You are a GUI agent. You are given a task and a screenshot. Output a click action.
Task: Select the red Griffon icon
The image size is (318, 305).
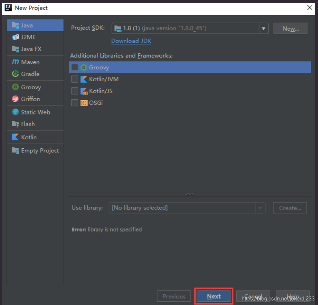15,99
